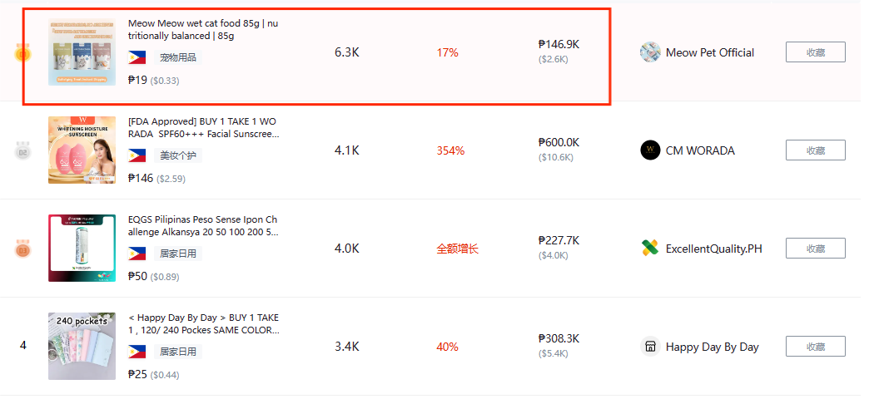Select the 美妆个护 category tag

pos(178,155)
